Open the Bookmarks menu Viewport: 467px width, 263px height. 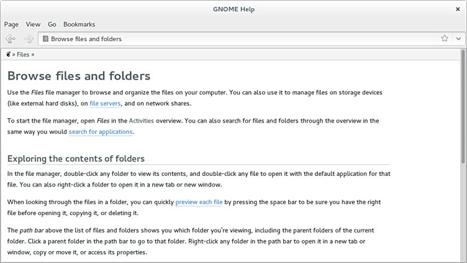tap(79, 24)
